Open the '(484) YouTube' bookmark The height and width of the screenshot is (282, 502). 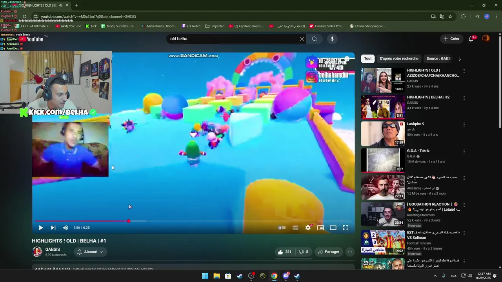68,26
